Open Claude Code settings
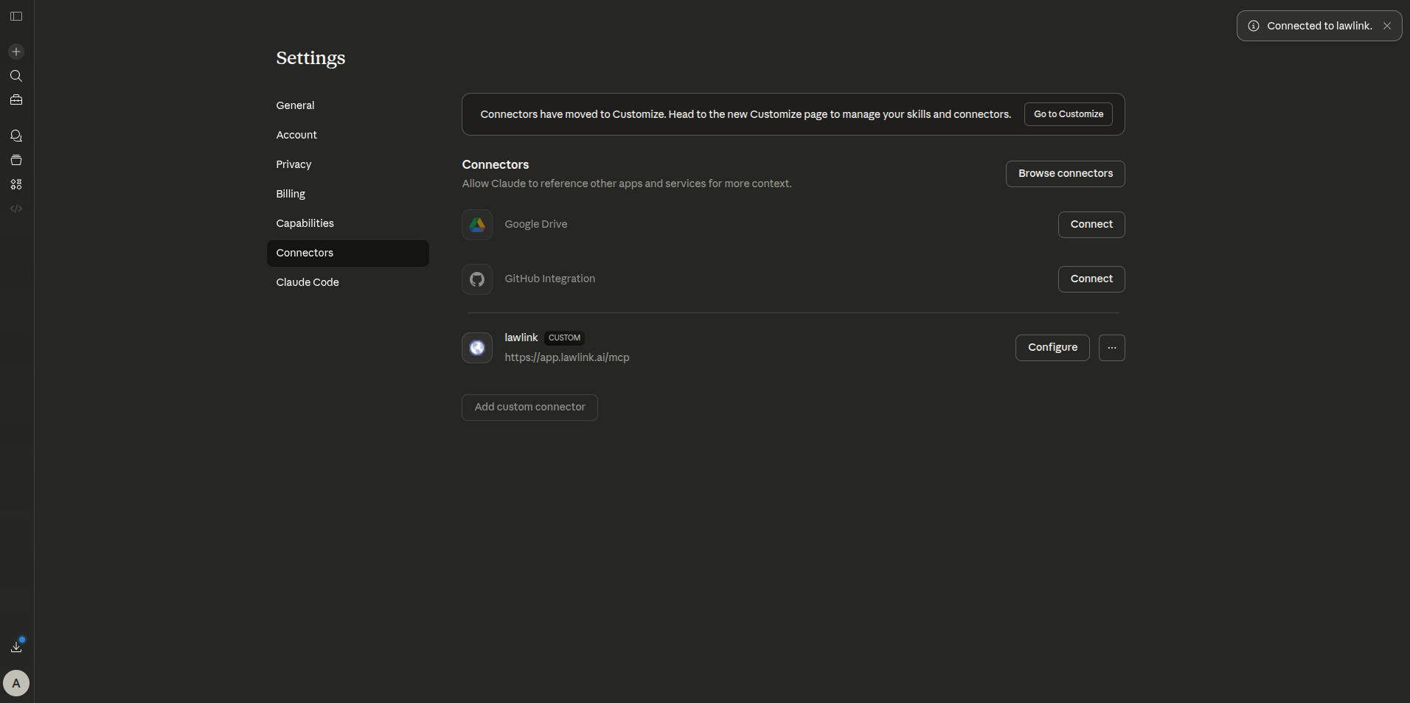 (348, 282)
